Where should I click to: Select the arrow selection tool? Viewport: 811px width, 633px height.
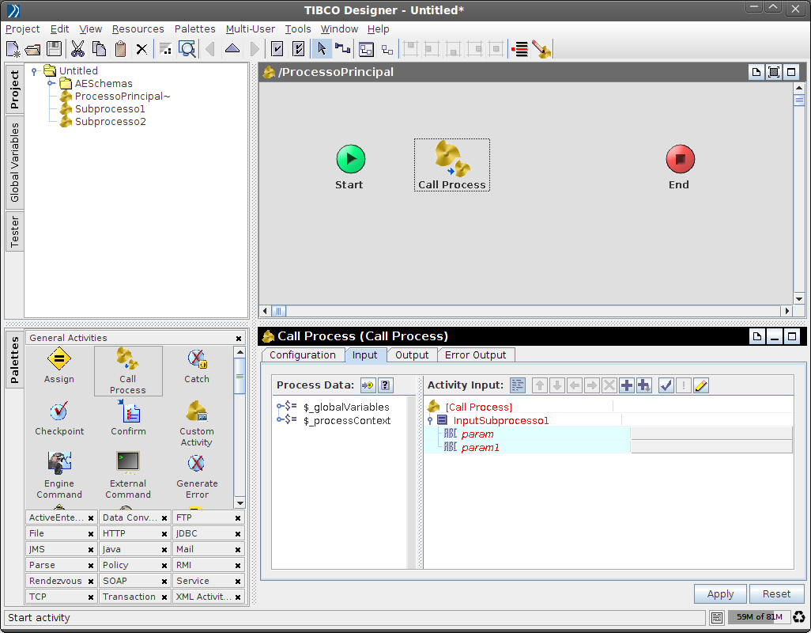click(x=321, y=49)
